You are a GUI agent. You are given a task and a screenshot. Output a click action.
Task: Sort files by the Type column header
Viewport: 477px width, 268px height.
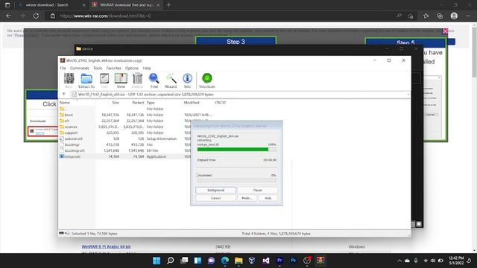151,103
